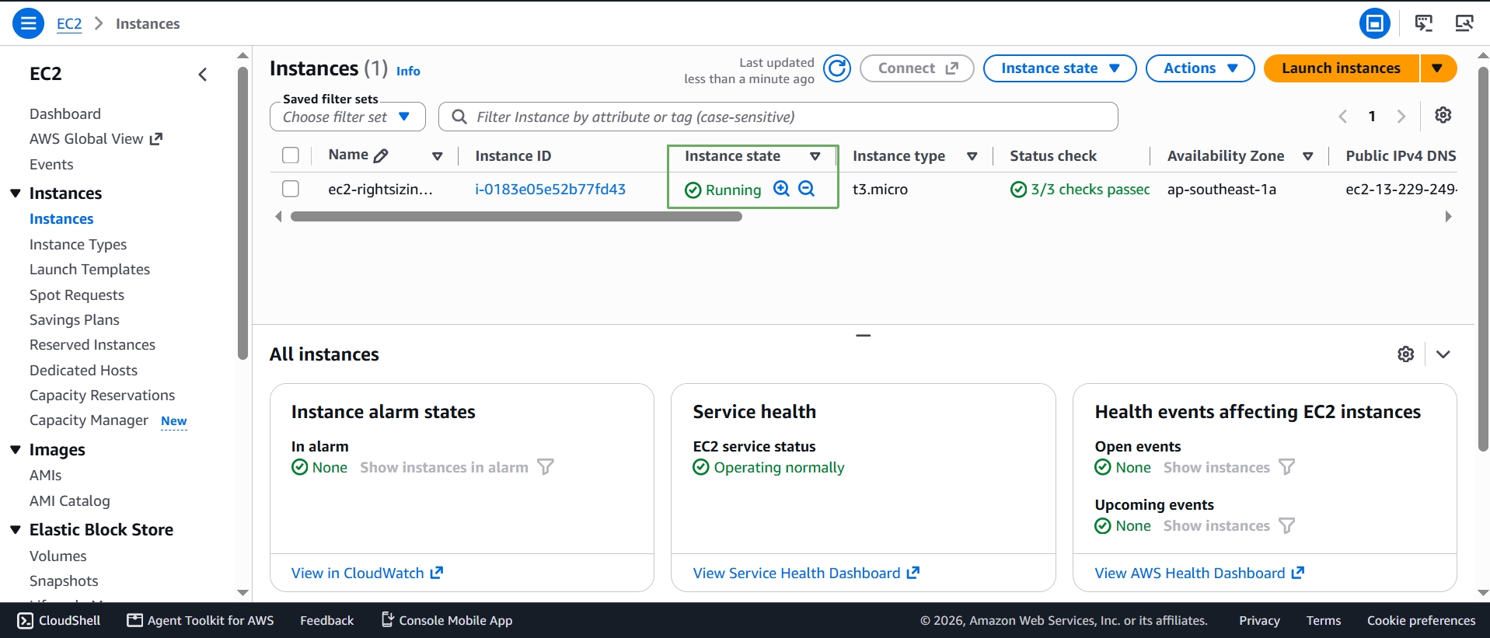Screen dimensions: 1490x638
Task: Click the Launch instances button
Action: click(x=1342, y=68)
